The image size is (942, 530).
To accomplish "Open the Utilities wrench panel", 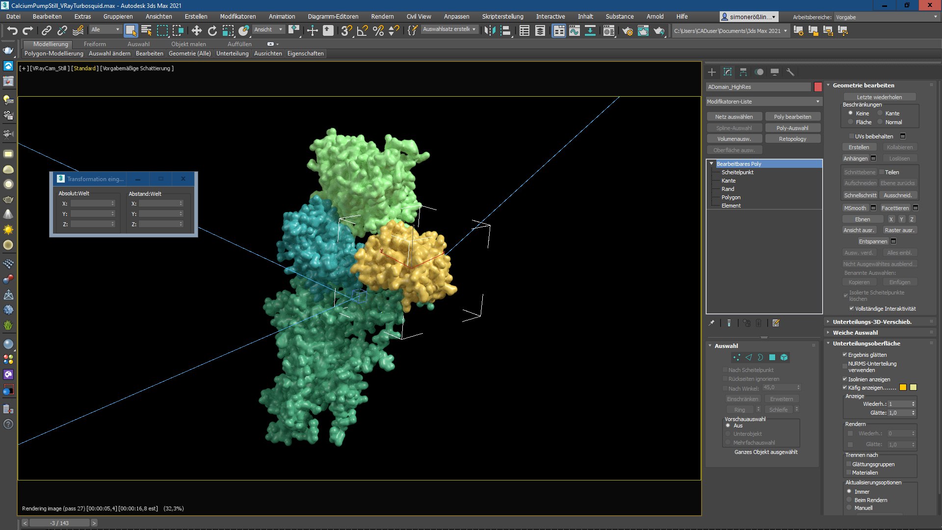I will [790, 72].
